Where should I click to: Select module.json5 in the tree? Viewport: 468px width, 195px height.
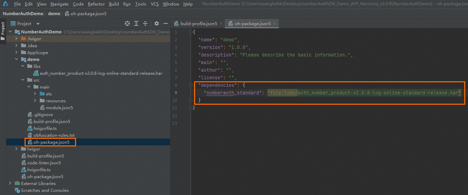[59, 107]
